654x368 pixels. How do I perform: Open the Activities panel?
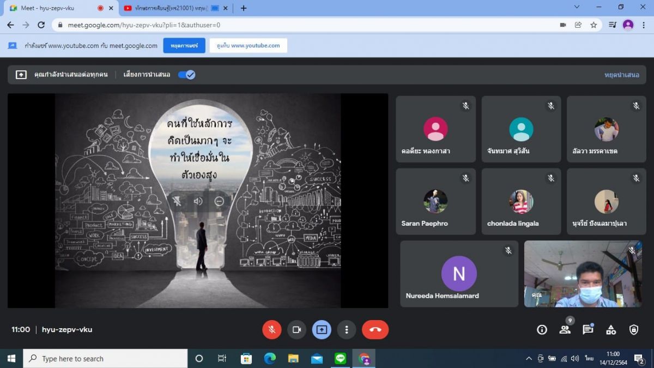click(611, 329)
